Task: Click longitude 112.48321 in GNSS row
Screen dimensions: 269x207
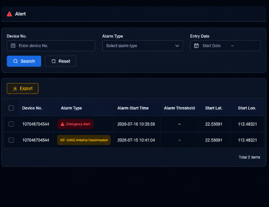Action: pos(247,140)
